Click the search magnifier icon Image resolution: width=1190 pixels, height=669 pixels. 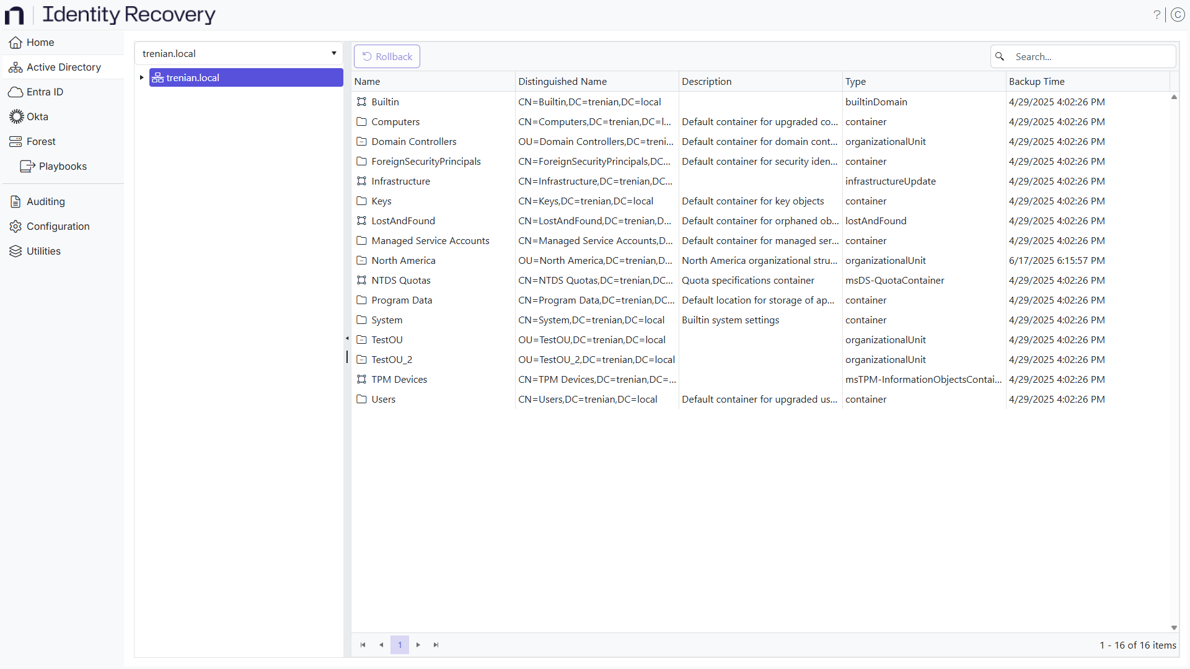point(1000,56)
